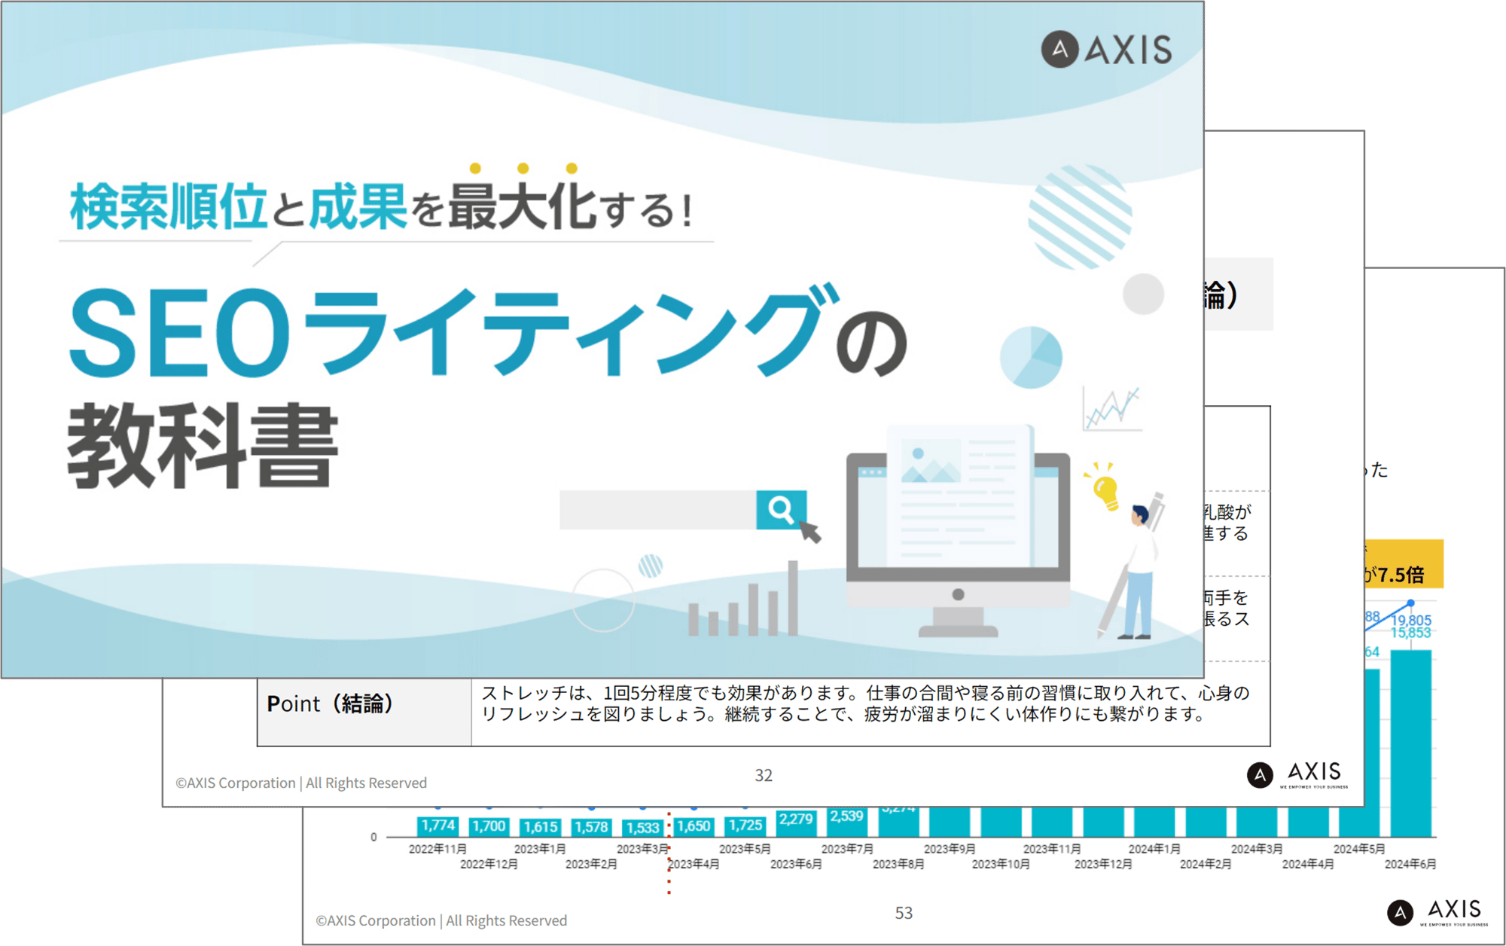Click the AXIS logo on slide 53
The height and width of the screenshot is (946, 1506).
pyautogui.click(x=1437, y=912)
